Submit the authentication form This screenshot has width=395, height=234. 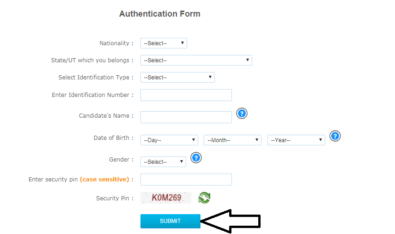170,221
